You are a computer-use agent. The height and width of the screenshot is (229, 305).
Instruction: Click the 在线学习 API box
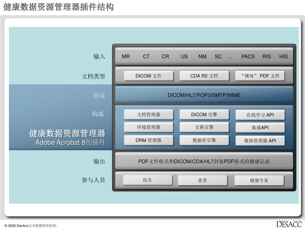click(x=260, y=115)
